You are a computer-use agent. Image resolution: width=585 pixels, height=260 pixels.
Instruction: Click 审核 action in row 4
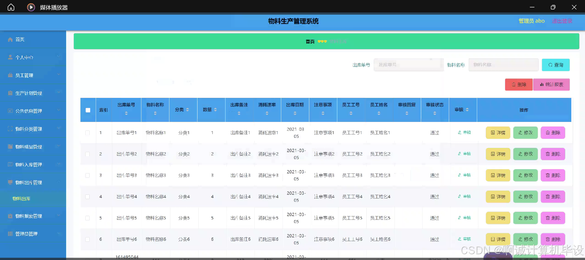(464, 197)
